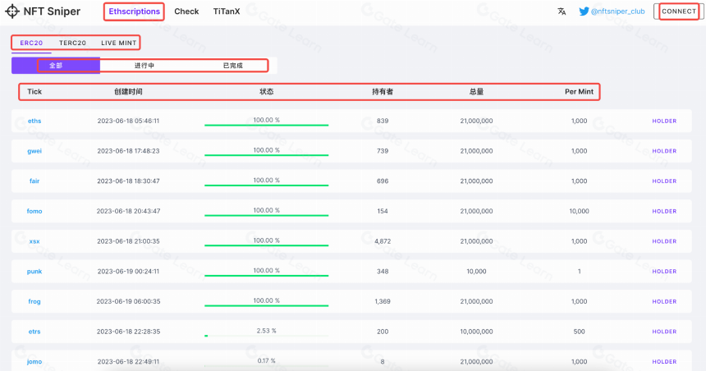
Task: Open the eths tick link
Action: click(34, 121)
